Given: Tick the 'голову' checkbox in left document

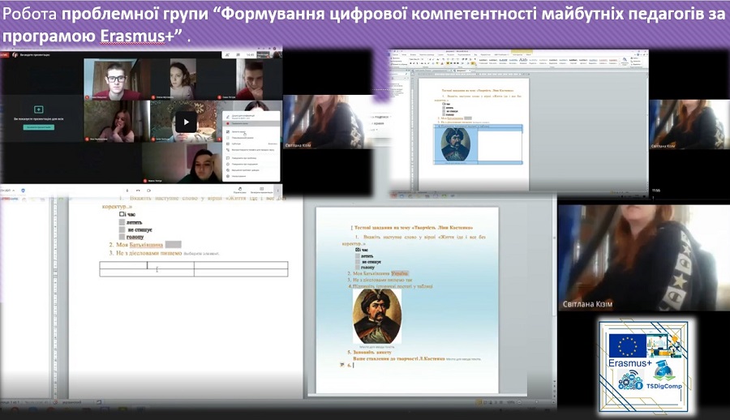Looking at the screenshot, I should (122, 237).
